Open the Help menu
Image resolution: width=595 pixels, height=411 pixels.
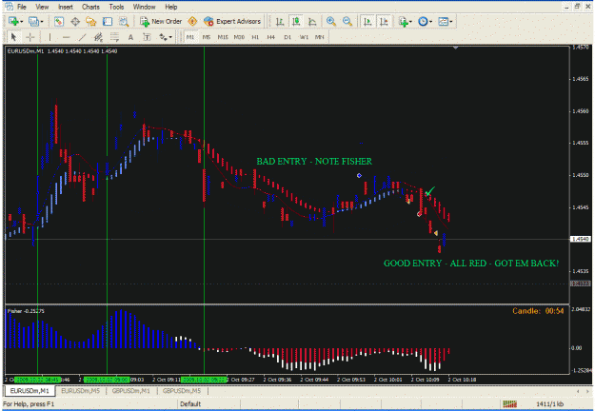click(x=171, y=7)
